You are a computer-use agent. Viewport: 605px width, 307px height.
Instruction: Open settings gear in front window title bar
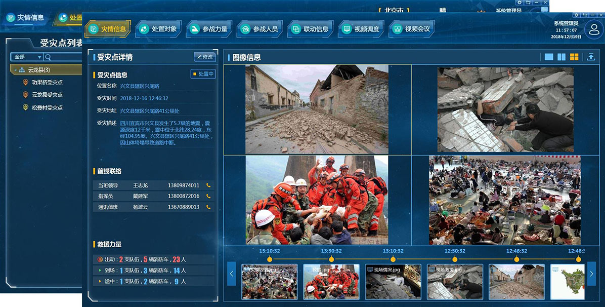click(x=577, y=15)
